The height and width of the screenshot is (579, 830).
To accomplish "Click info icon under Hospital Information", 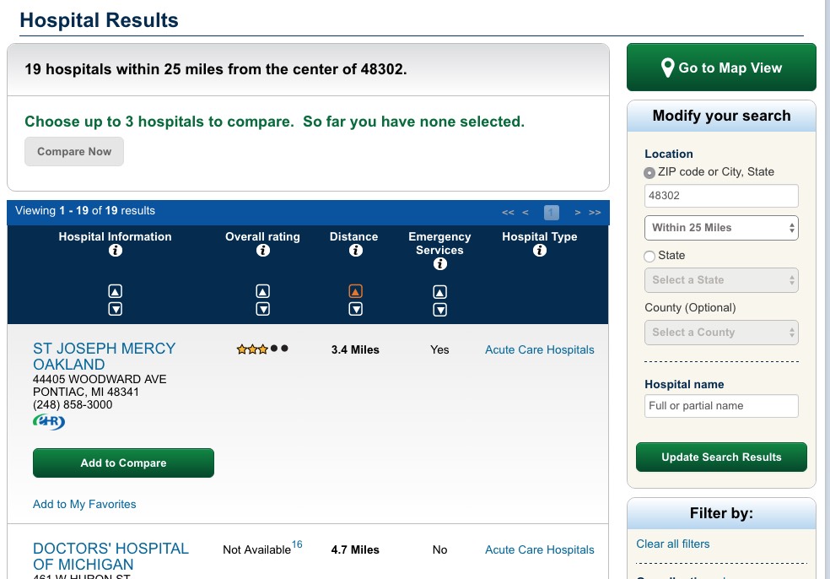I will [x=116, y=251].
